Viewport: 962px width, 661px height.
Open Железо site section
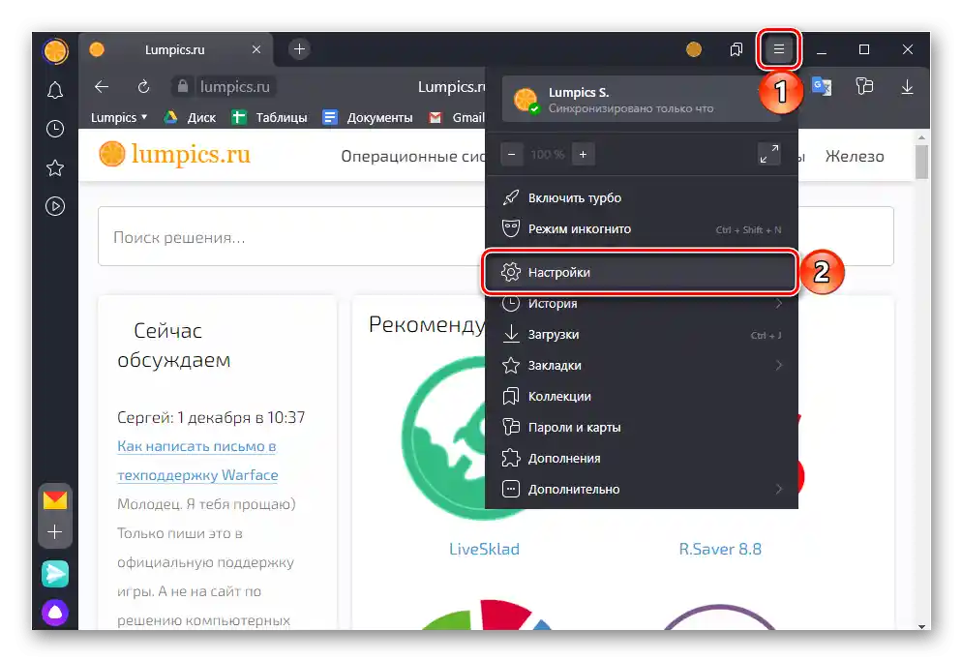tap(855, 156)
